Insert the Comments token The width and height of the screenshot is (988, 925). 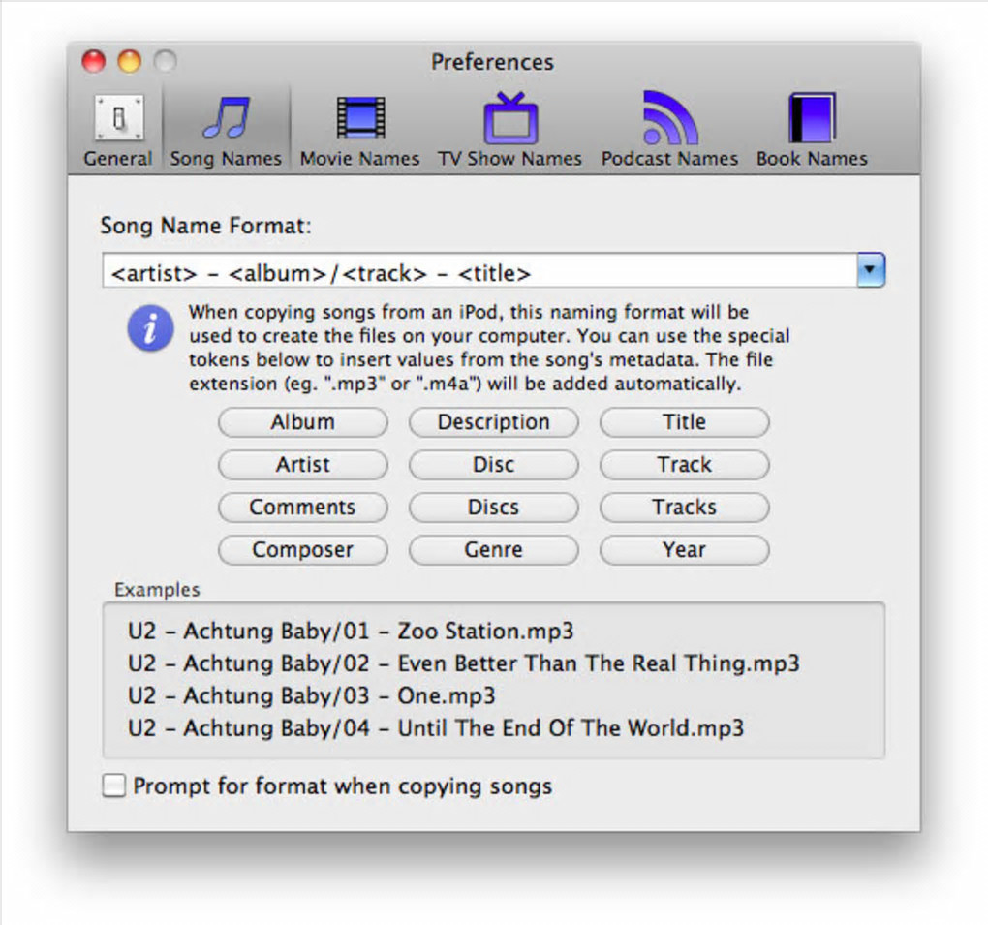click(303, 508)
